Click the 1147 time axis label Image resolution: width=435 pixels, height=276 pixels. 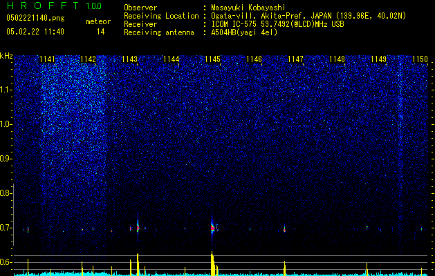[x=296, y=59]
